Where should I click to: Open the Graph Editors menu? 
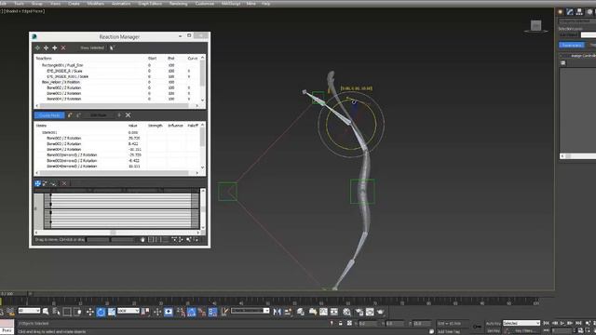pyautogui.click(x=150, y=4)
